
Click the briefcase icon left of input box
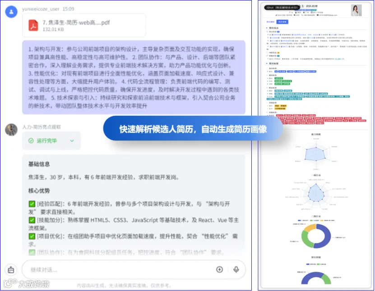11,270
